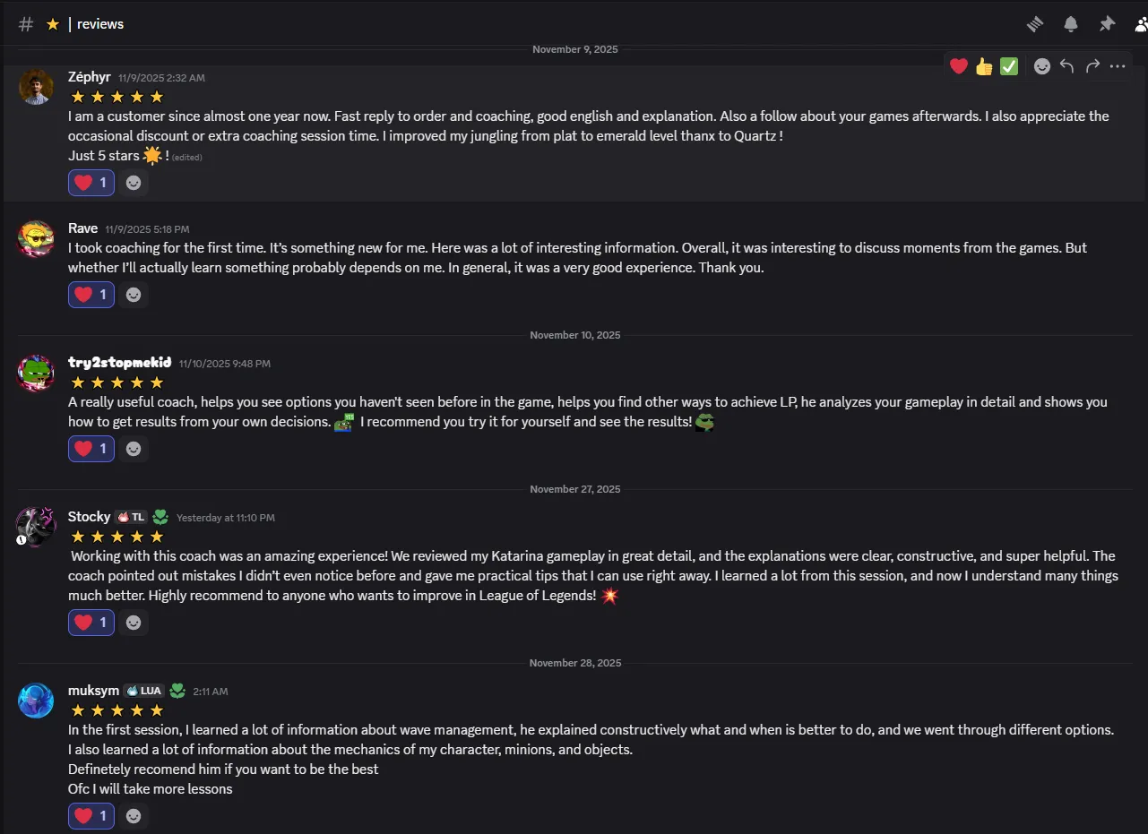Toggle the member list icon

click(x=1140, y=24)
